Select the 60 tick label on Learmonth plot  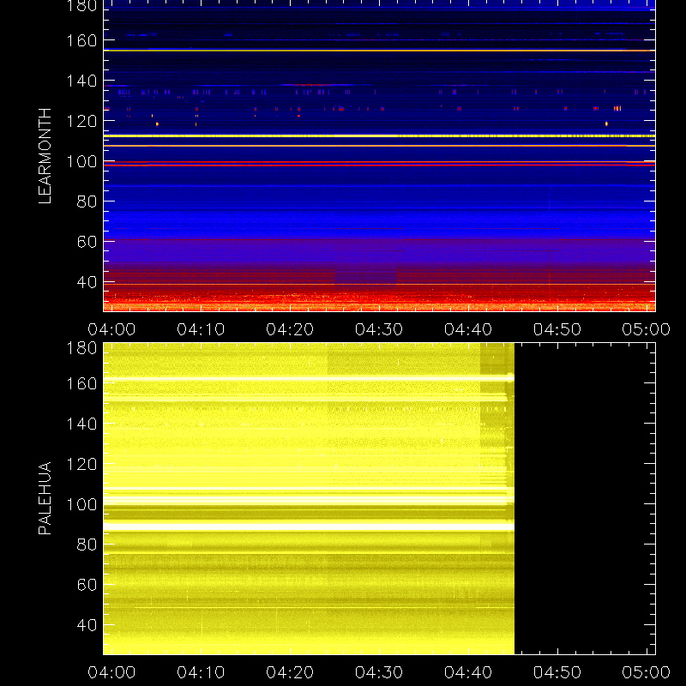87,242
